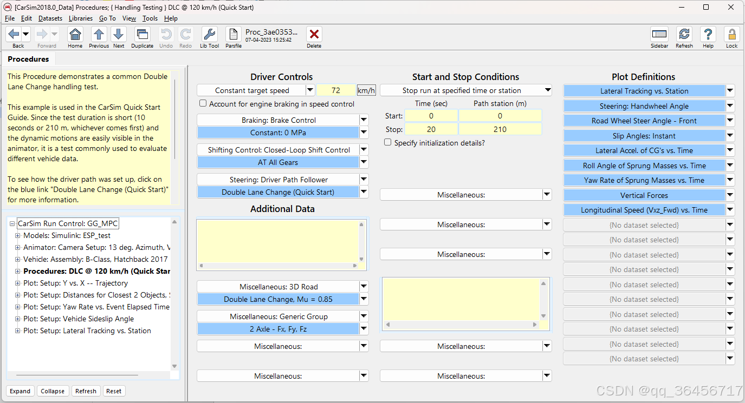Click the Refresh button below the tree
This screenshot has height=403, width=745.
[x=86, y=391]
